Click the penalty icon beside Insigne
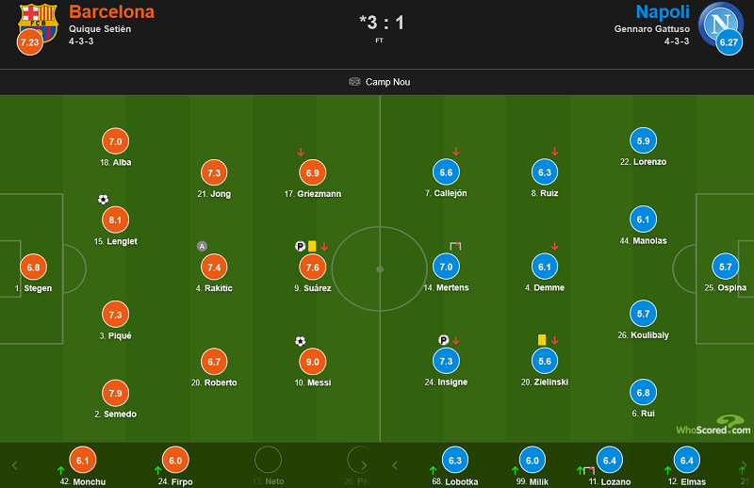The width and height of the screenshot is (754, 488). coord(443,340)
